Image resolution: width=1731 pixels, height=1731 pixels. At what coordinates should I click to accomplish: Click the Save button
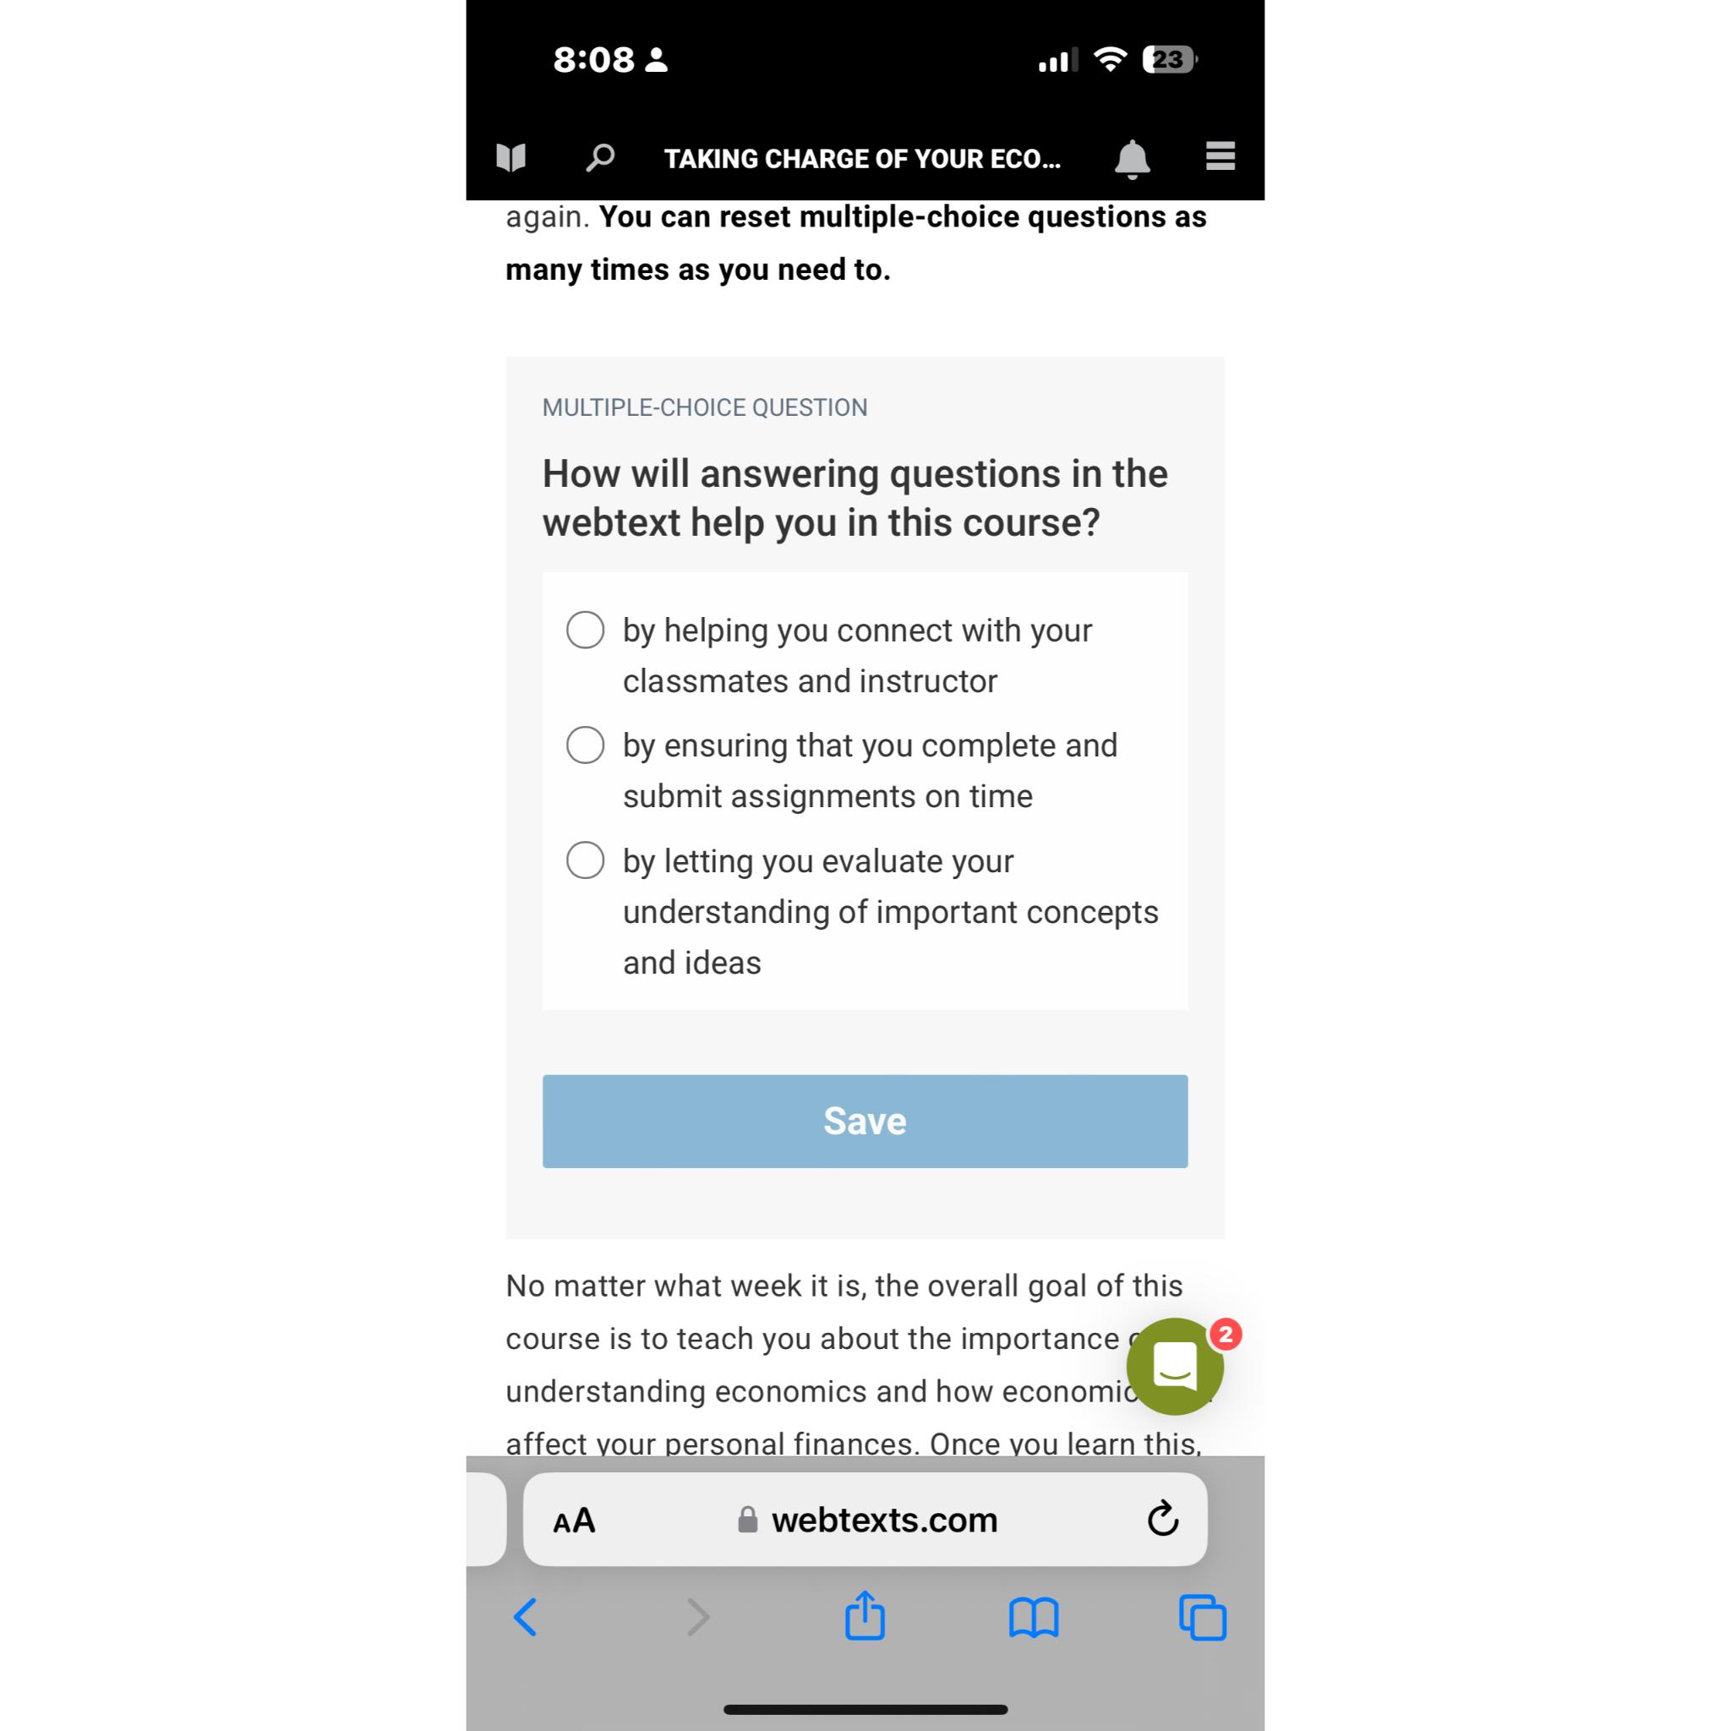pyautogui.click(x=865, y=1121)
